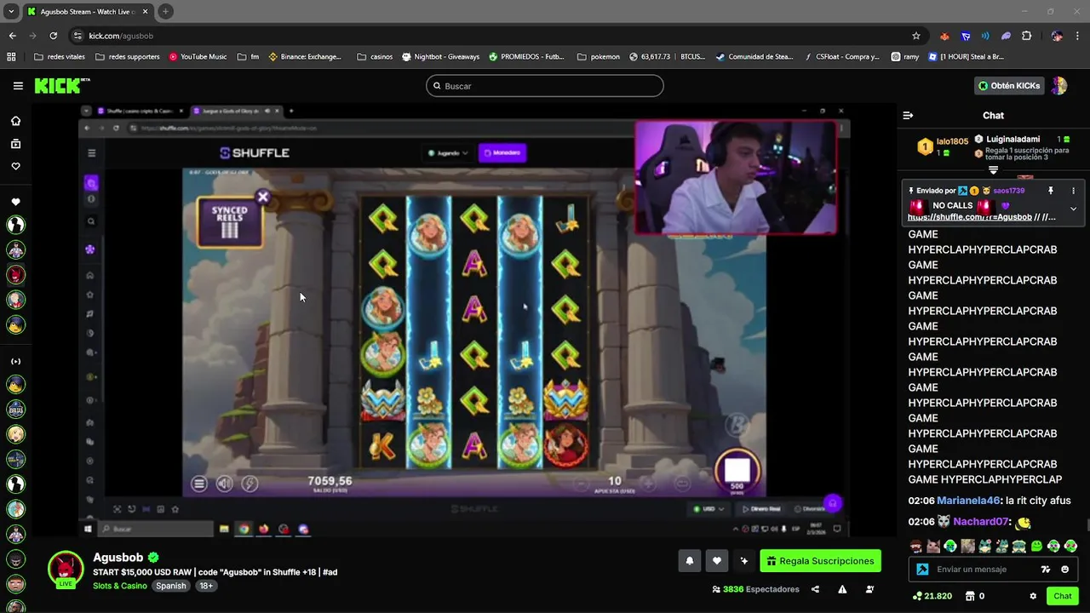Screen dimensions: 1090x613
Task: Select the Agusbob Stream browser tab
Action: point(88,12)
